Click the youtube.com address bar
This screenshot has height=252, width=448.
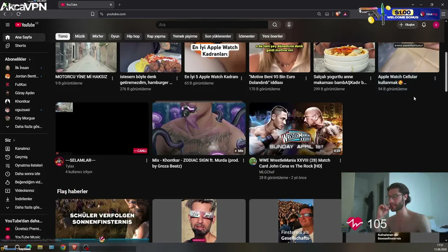pos(206,14)
